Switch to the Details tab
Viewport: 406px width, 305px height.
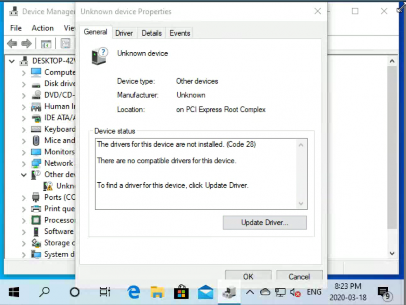click(x=152, y=33)
